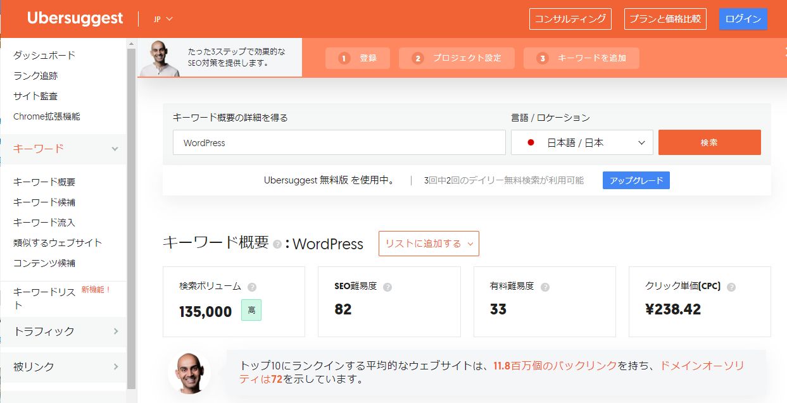The image size is (787, 403).
Task: Click the ¥238.42 CPC value
Action: (673, 309)
